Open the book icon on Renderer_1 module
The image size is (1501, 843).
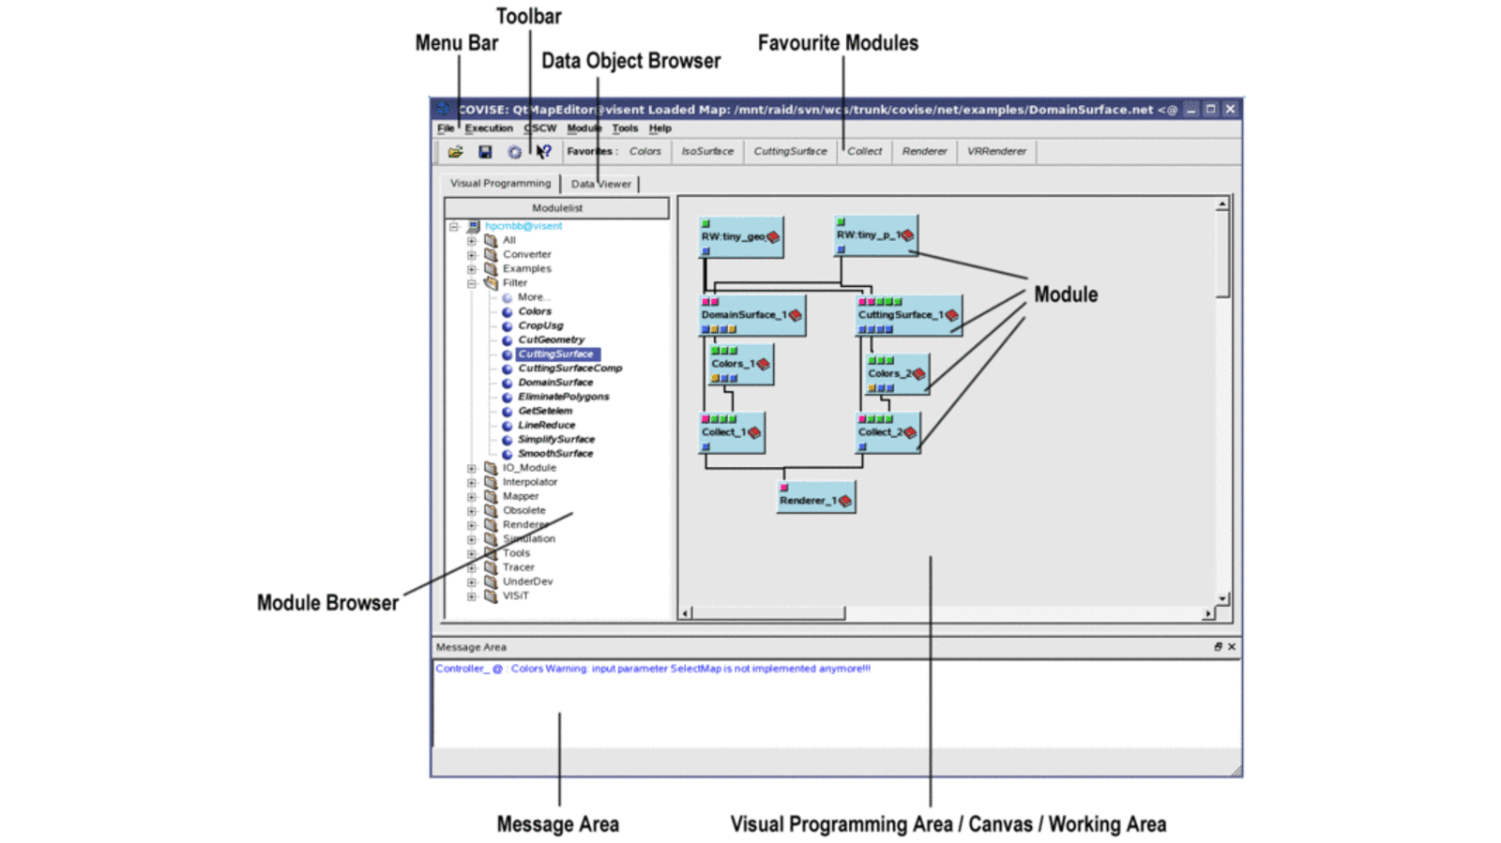844,501
